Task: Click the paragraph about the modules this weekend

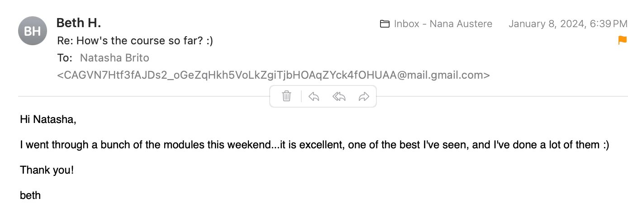Action: (x=314, y=145)
